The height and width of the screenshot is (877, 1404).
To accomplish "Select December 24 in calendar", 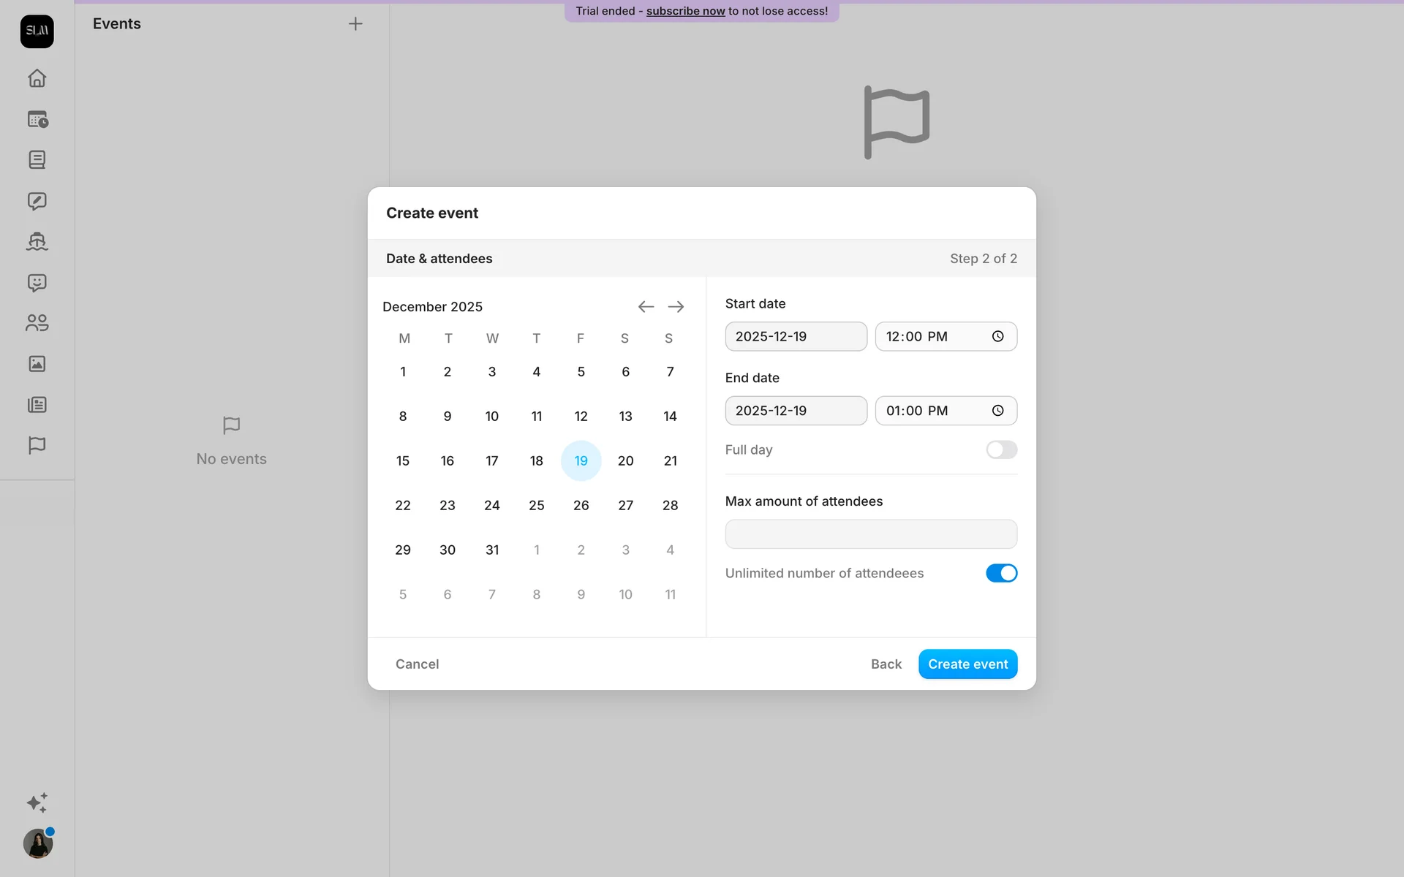I will point(492,506).
